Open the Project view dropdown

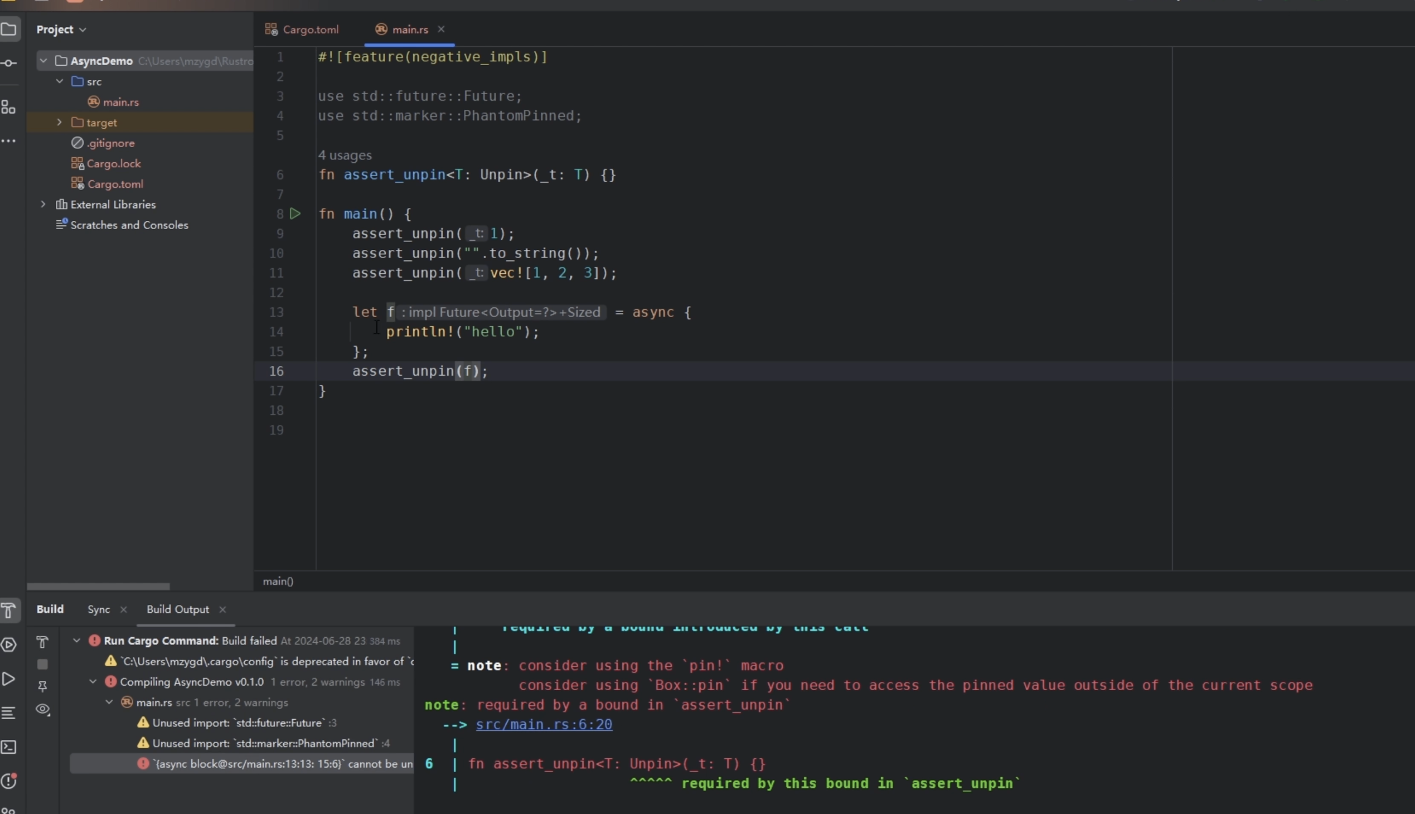pyautogui.click(x=61, y=30)
